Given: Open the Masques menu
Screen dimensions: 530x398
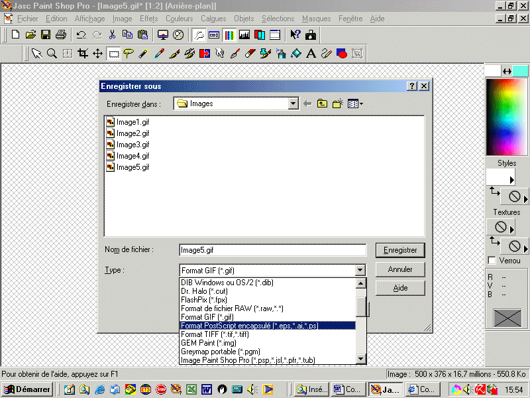Looking at the screenshot, I should point(317,19).
